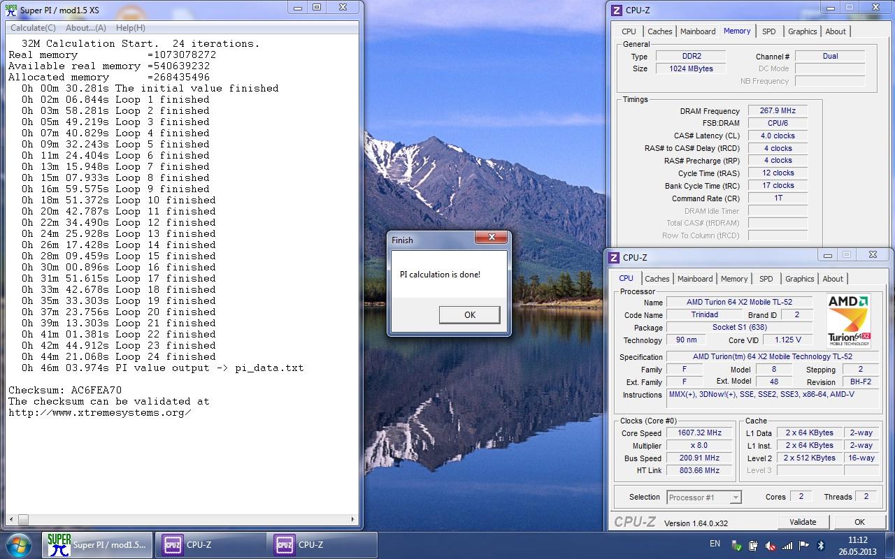The width and height of the screenshot is (895, 559).
Task: Click the Safely Remove Hardware tray icon
Action: [736, 545]
